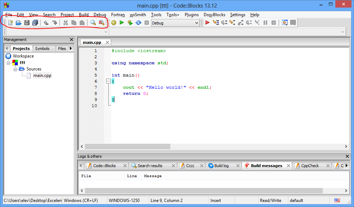Viewport: 354px width, 207px height.
Task: Click the Copy toolbar icon
Action: [74, 23]
